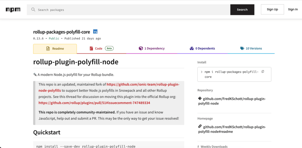This screenshot has height=148, width=302.
Task: Click the search magnifier icon
Action: coord(33,10)
